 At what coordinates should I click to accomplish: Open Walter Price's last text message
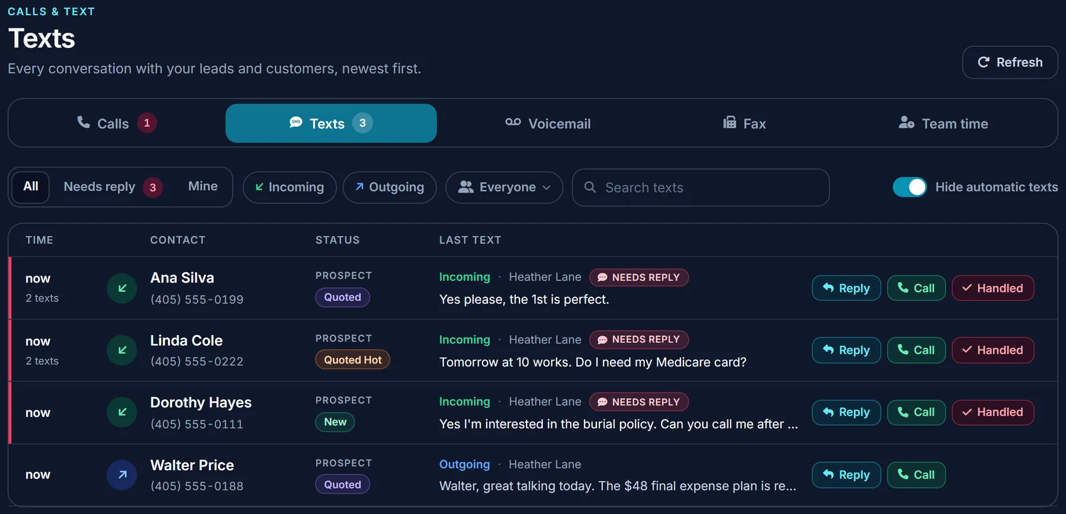click(x=618, y=486)
